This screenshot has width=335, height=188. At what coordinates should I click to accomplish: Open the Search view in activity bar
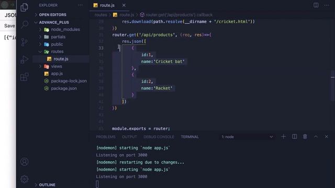(x=25, y=25)
